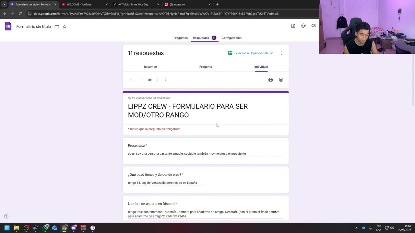
Task: Open the add-ons checklist icon
Action: tap(293, 26)
